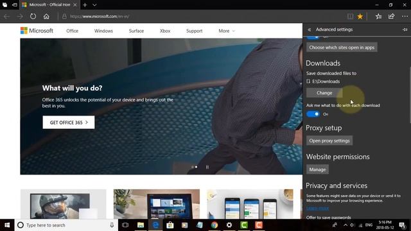Go back from Advanced settings with chevrons
Viewport: 411px width, 231px height.
pos(310,30)
